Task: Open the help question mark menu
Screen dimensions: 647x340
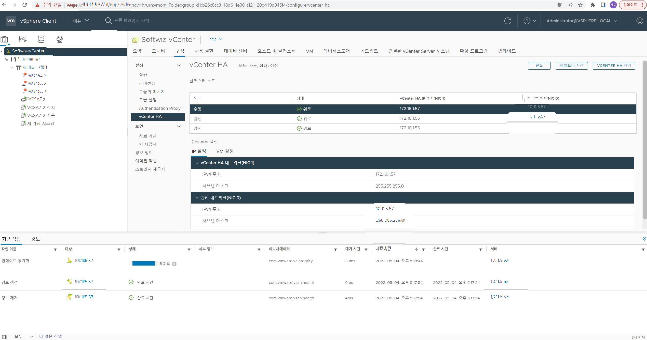Action: pos(530,21)
